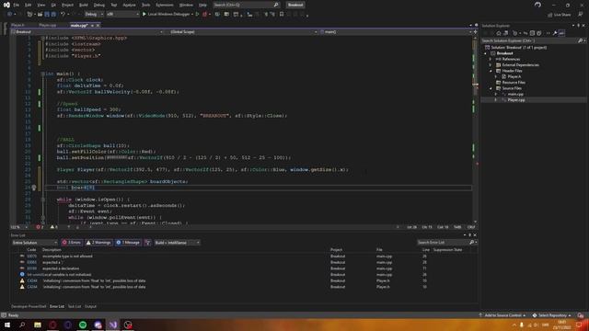Click the Hot Reload flame icon
589x331 pixels.
tap(204, 15)
